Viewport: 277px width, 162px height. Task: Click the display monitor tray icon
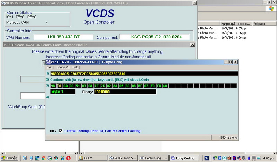point(254,158)
